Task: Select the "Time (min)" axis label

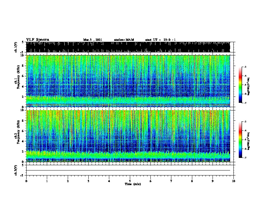Action: pos(133,184)
